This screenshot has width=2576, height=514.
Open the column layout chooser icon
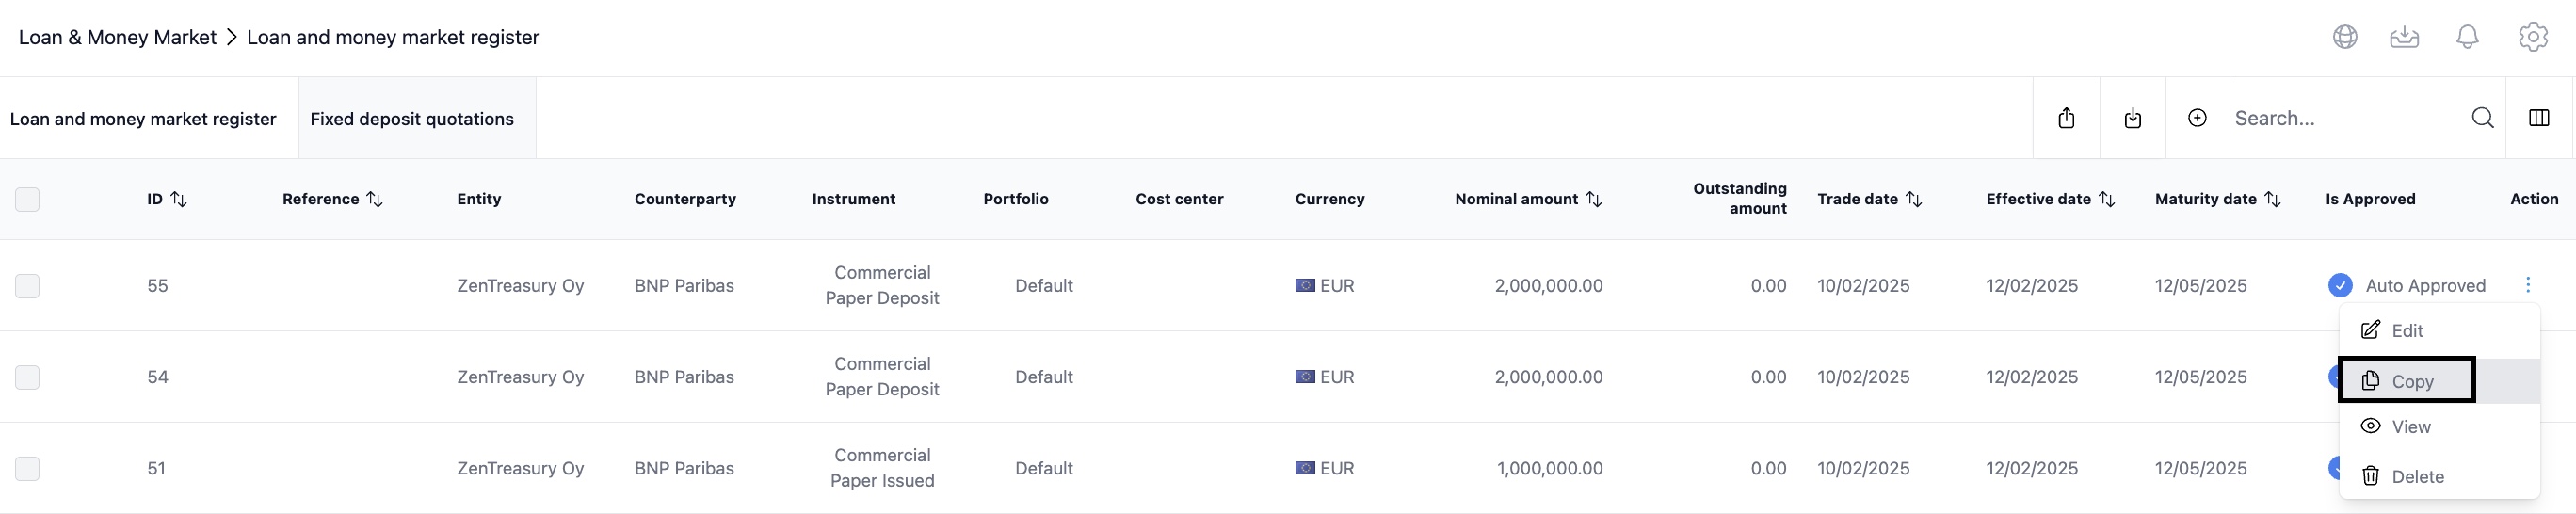[2538, 118]
